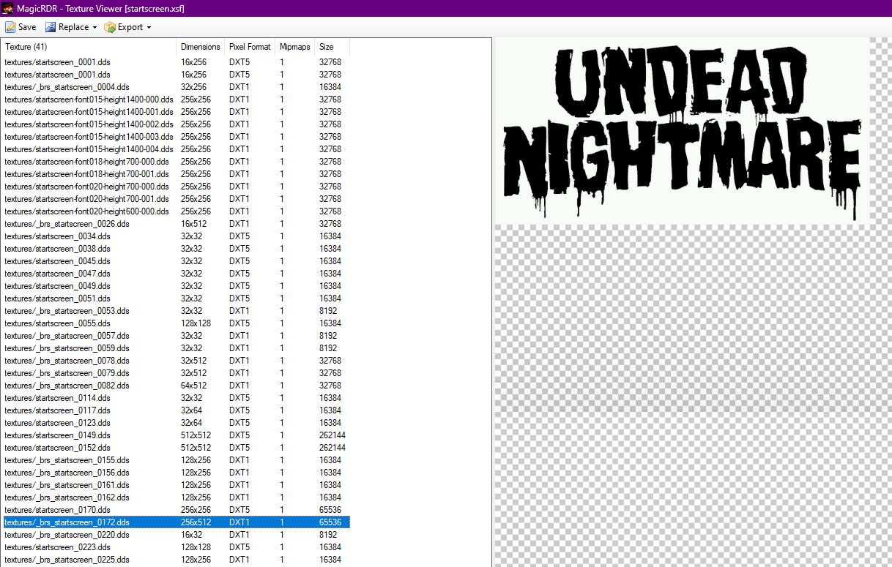Click the Undead Nightmare texture preview
This screenshot has height=567, width=892.
[682, 130]
